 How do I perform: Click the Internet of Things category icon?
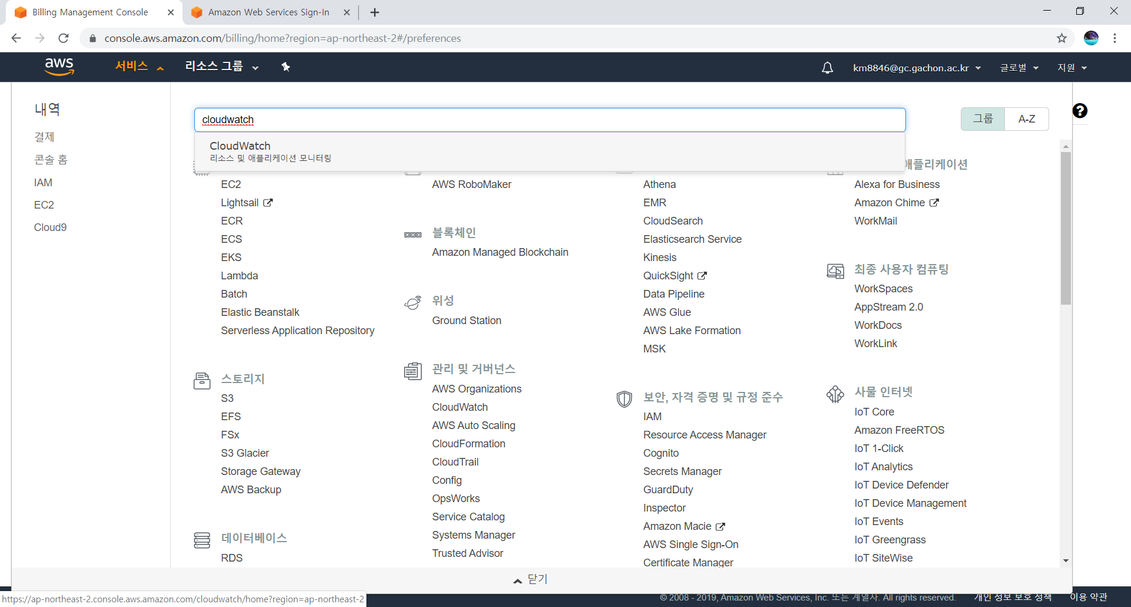tap(835, 394)
